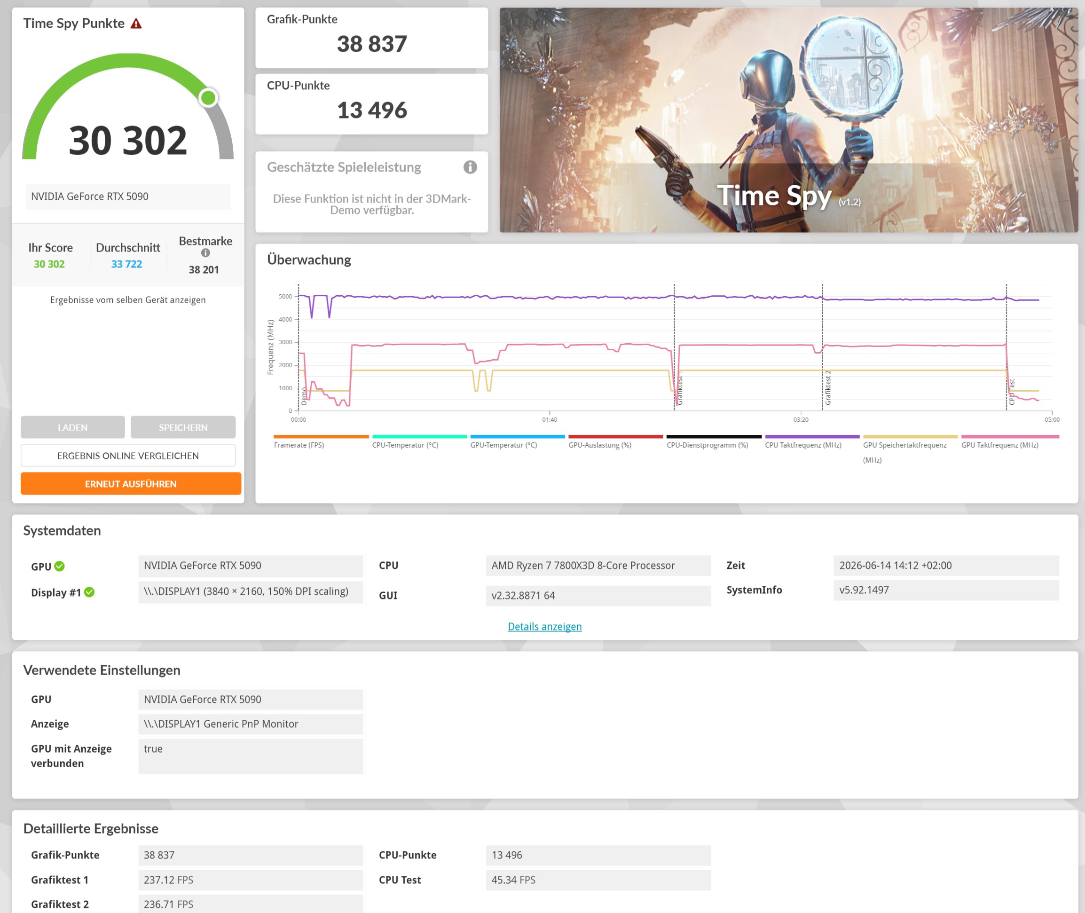Image resolution: width=1085 pixels, height=913 pixels.
Task: Click the green checkmark next to Display #1
Action: tap(89, 592)
